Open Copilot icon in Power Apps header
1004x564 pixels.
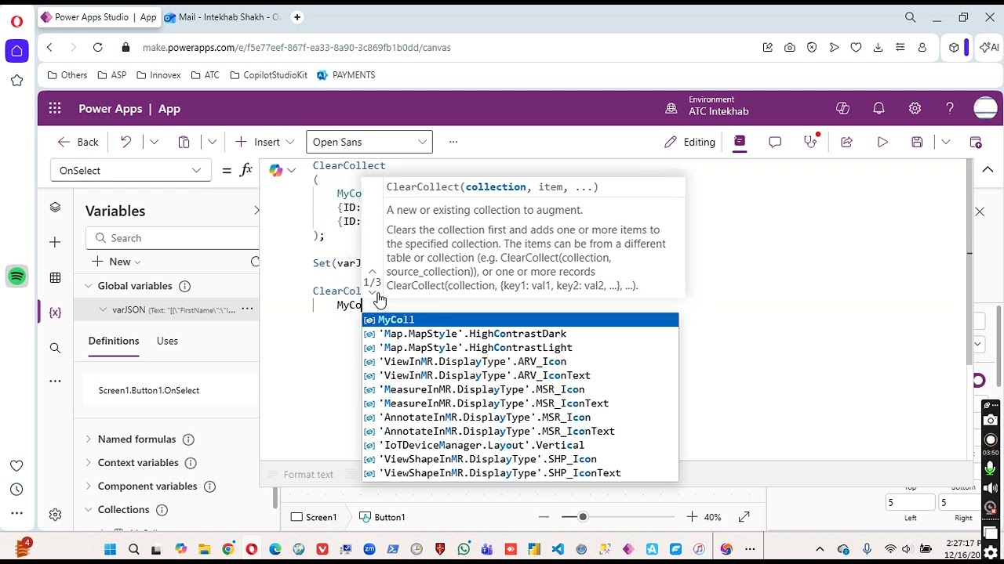point(842,109)
